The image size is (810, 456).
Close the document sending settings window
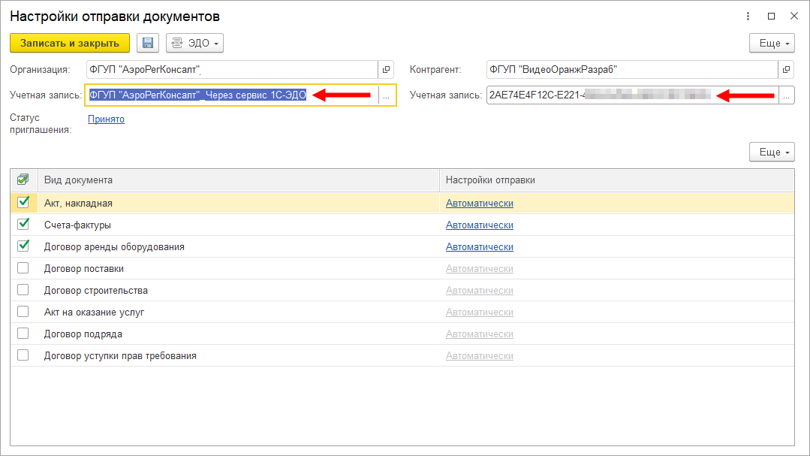click(x=793, y=16)
